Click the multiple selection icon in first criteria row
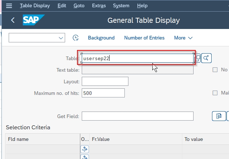The image size is (229, 159). click(x=85, y=149)
